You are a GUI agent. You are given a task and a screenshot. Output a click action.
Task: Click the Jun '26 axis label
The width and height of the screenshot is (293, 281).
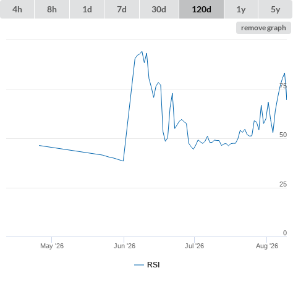124,246
